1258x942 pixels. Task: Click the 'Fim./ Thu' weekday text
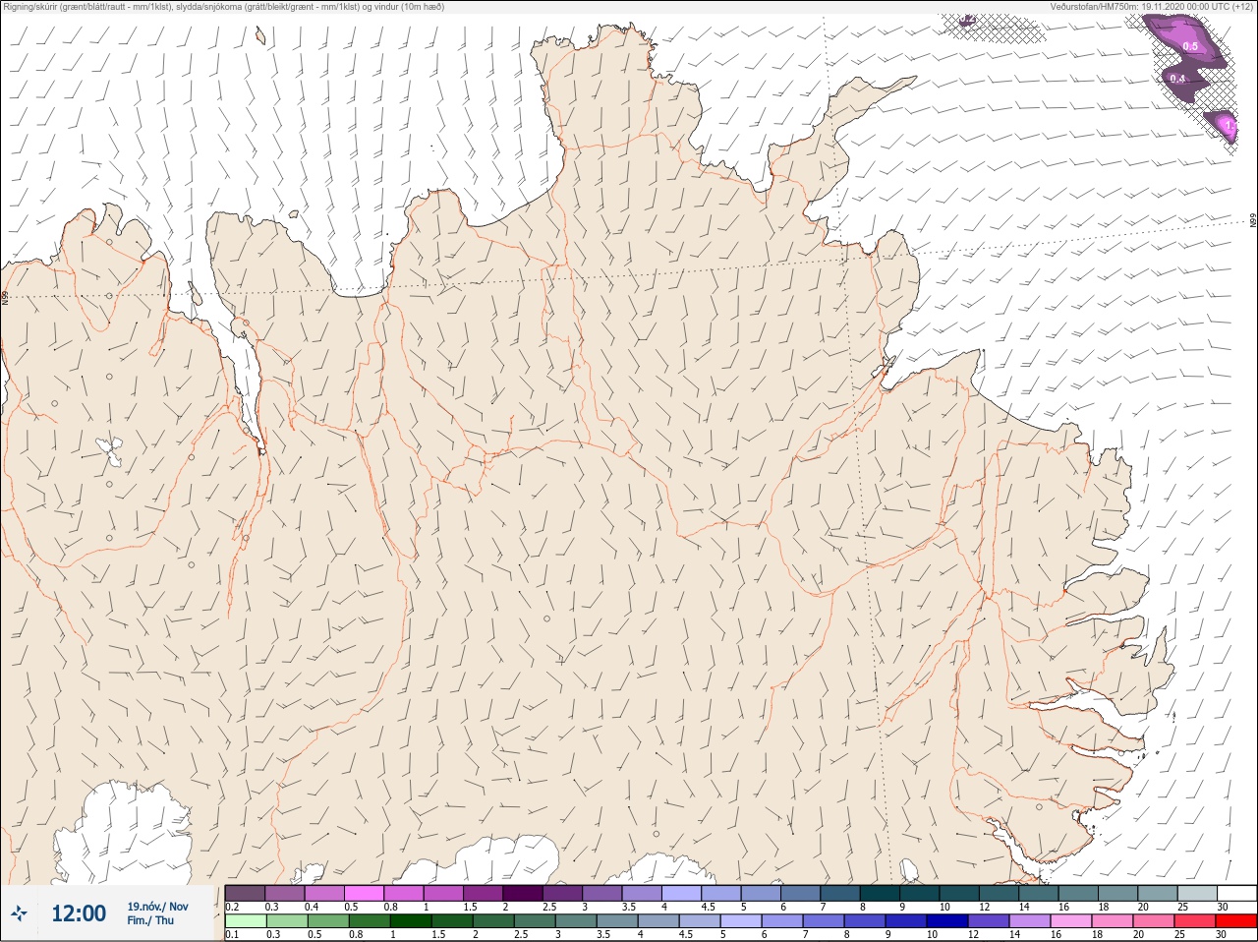tap(149, 920)
